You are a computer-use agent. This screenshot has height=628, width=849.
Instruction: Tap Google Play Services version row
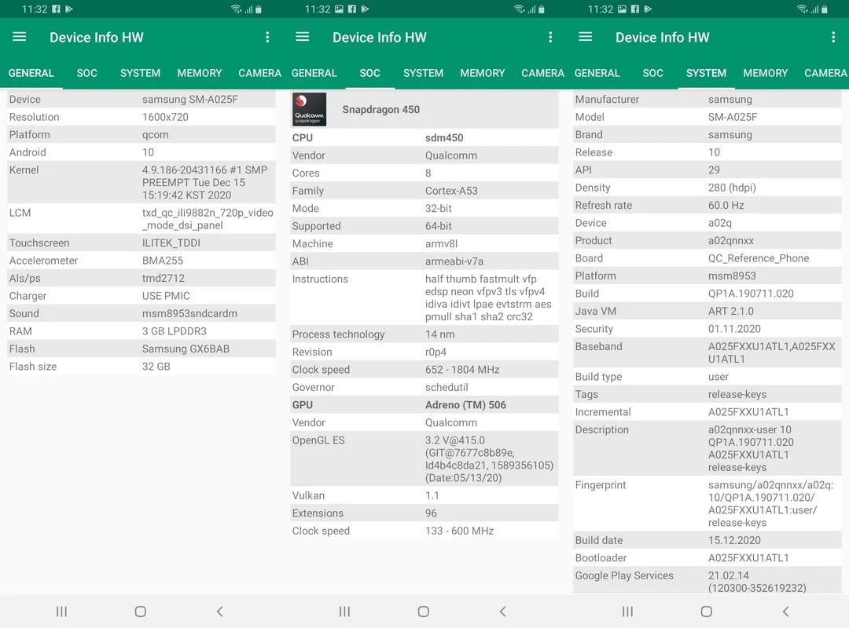click(x=707, y=582)
